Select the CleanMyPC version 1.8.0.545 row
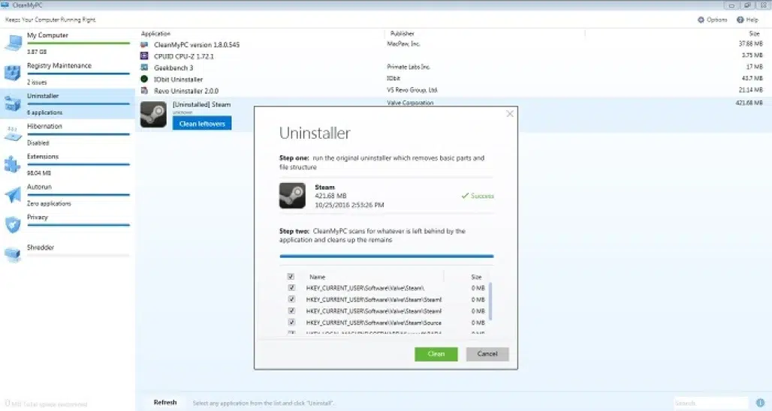The height and width of the screenshot is (411, 772). tap(453, 44)
